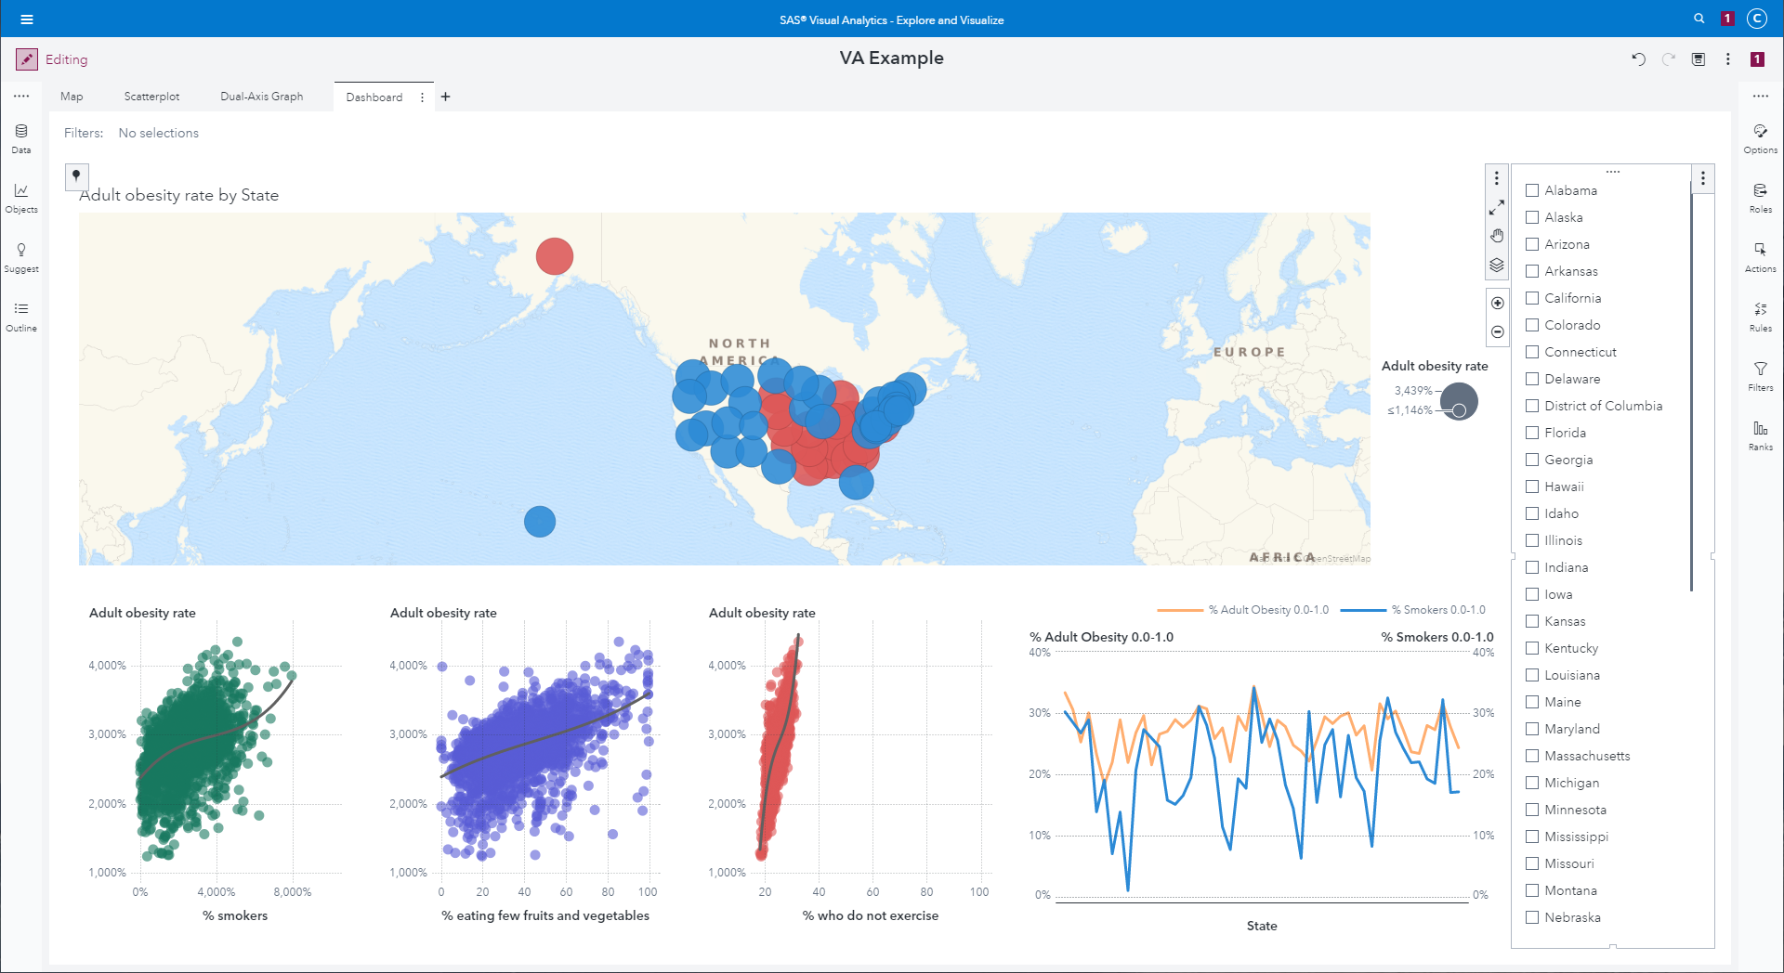The width and height of the screenshot is (1784, 973).
Task: Open the user profile circle icon
Action: [1756, 19]
